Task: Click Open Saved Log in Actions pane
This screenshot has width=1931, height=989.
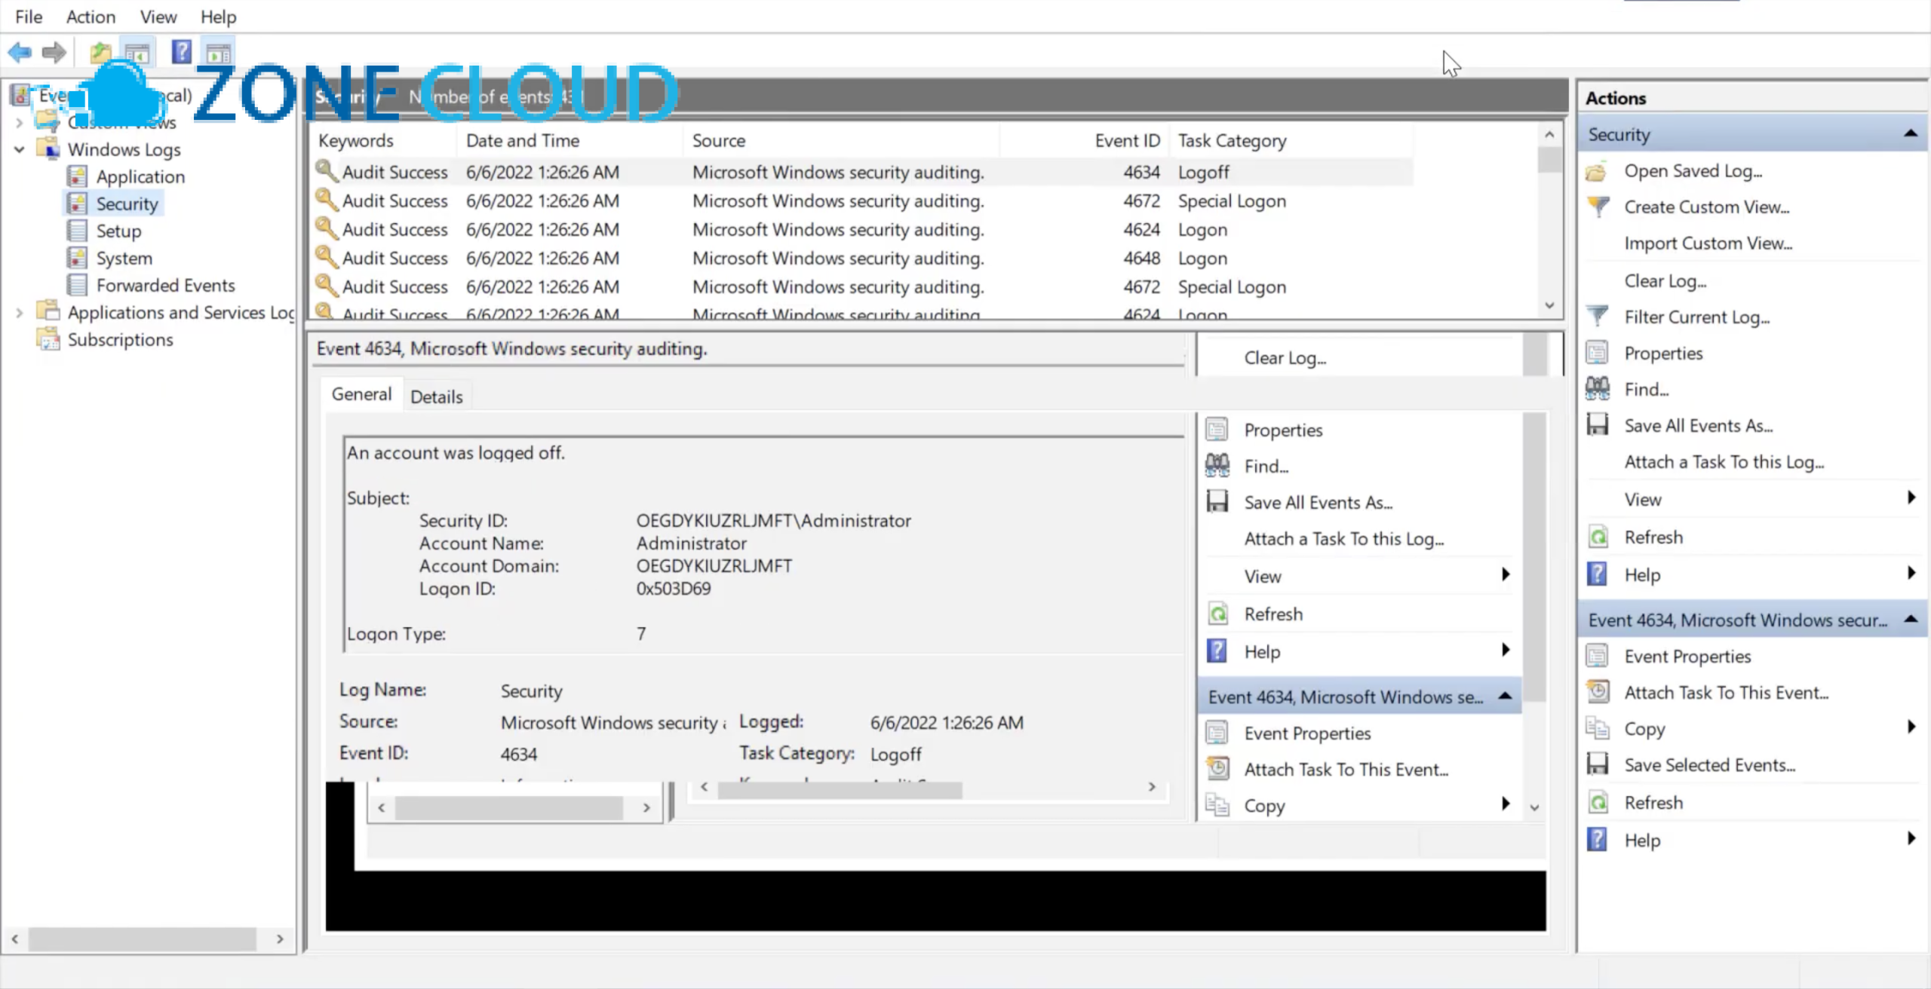Action: click(1693, 171)
